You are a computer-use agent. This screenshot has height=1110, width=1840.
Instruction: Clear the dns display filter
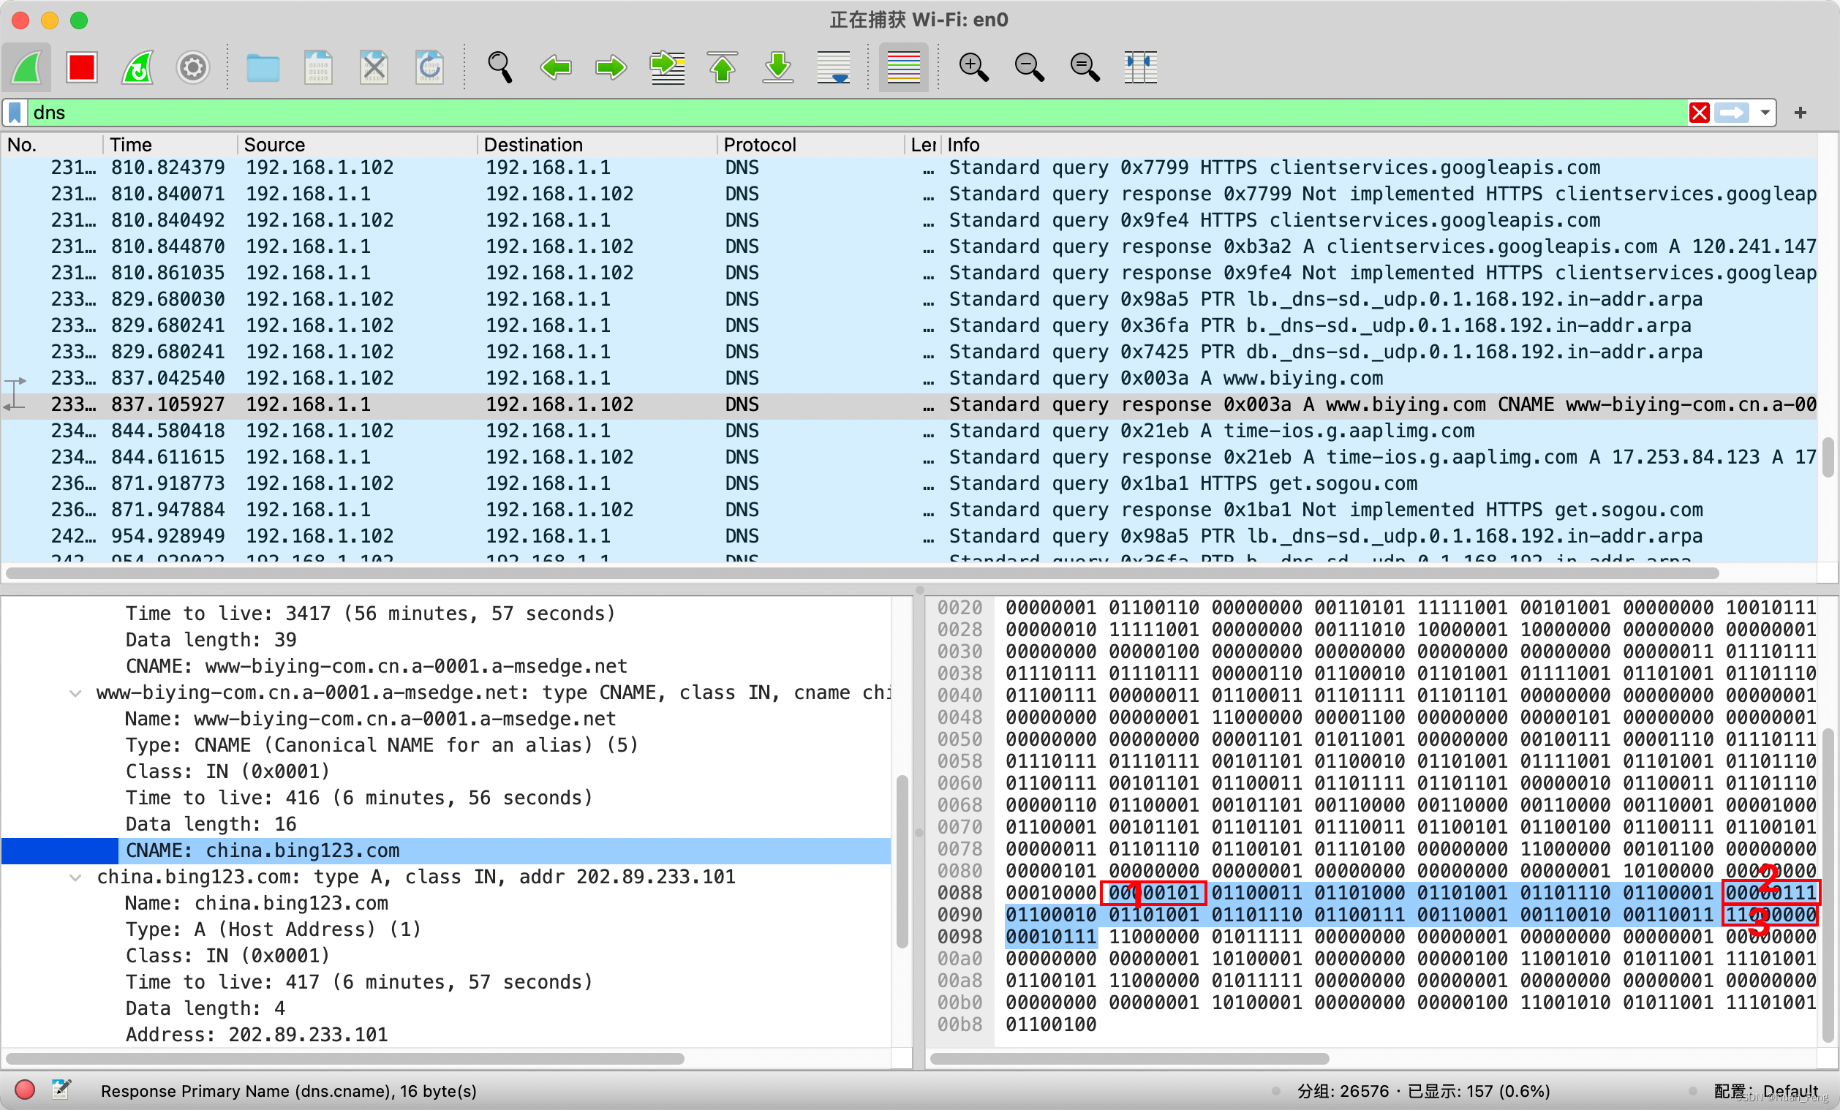pyautogui.click(x=1699, y=113)
